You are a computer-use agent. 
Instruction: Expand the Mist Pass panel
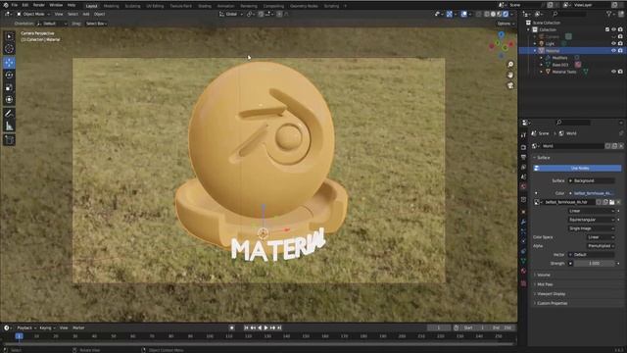(x=545, y=284)
